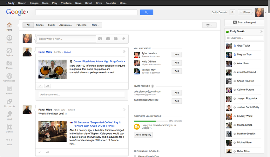Image resolution: width=270 pixels, height=157 pixels.
Task: Add Kelly O'Brien to circles
Action: [177, 63]
